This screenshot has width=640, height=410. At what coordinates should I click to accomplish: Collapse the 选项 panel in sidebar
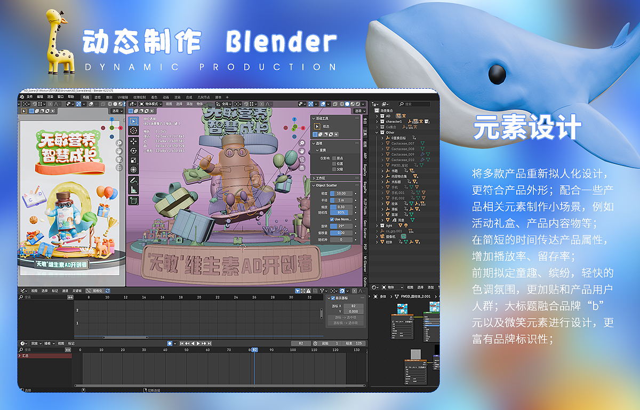tap(314, 144)
